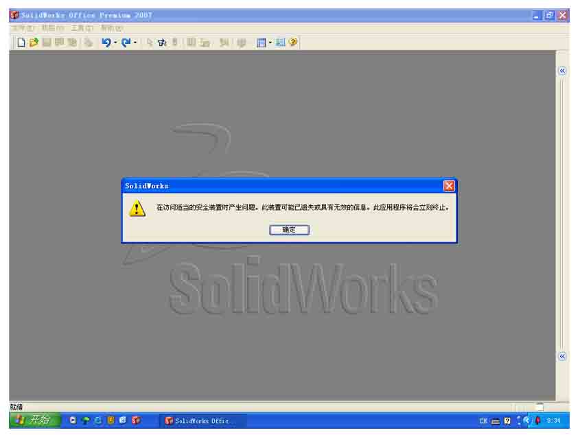580x435 pixels.
Task: Open the 文件(F) menu
Action: pyautogui.click(x=22, y=28)
